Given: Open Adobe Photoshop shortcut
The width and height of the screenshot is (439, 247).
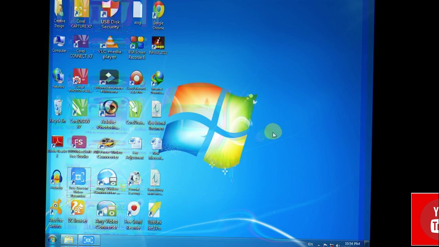Looking at the screenshot, I should click(x=108, y=115).
